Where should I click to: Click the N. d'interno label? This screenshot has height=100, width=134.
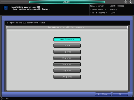point(98,13)
